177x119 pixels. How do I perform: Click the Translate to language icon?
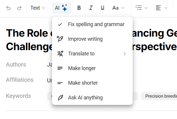coord(60,54)
